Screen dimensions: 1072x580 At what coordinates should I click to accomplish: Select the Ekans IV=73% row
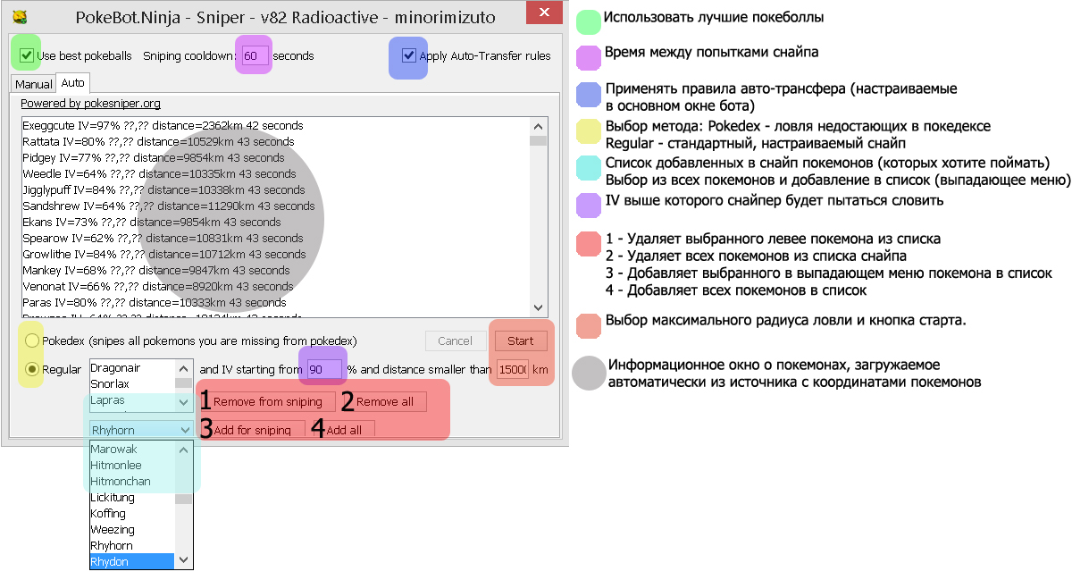pyautogui.click(x=275, y=223)
